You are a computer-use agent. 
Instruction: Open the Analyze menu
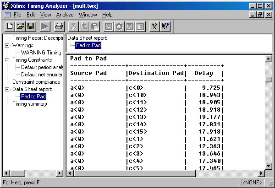pos(65,15)
